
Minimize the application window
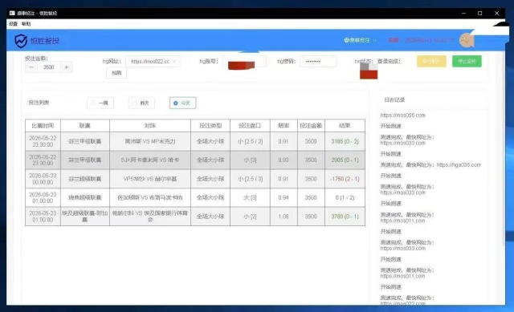click(463, 13)
